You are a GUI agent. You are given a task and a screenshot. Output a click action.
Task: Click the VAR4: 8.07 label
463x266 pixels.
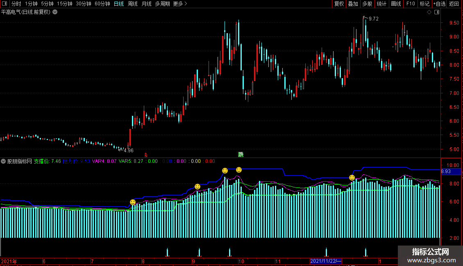tap(104, 161)
